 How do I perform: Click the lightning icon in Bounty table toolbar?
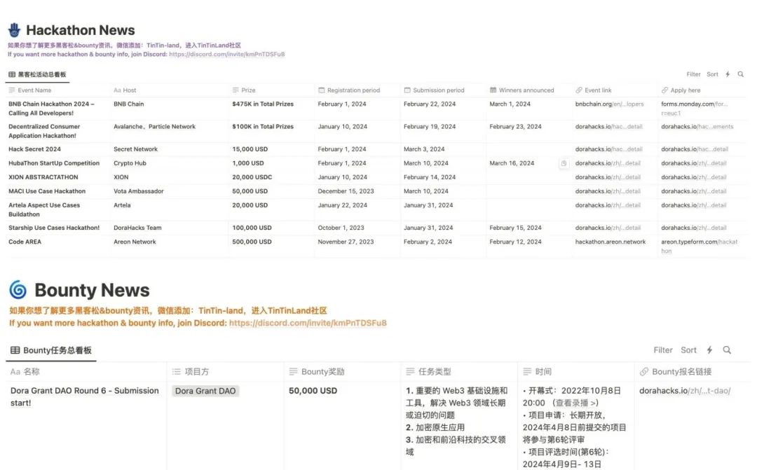tap(709, 350)
